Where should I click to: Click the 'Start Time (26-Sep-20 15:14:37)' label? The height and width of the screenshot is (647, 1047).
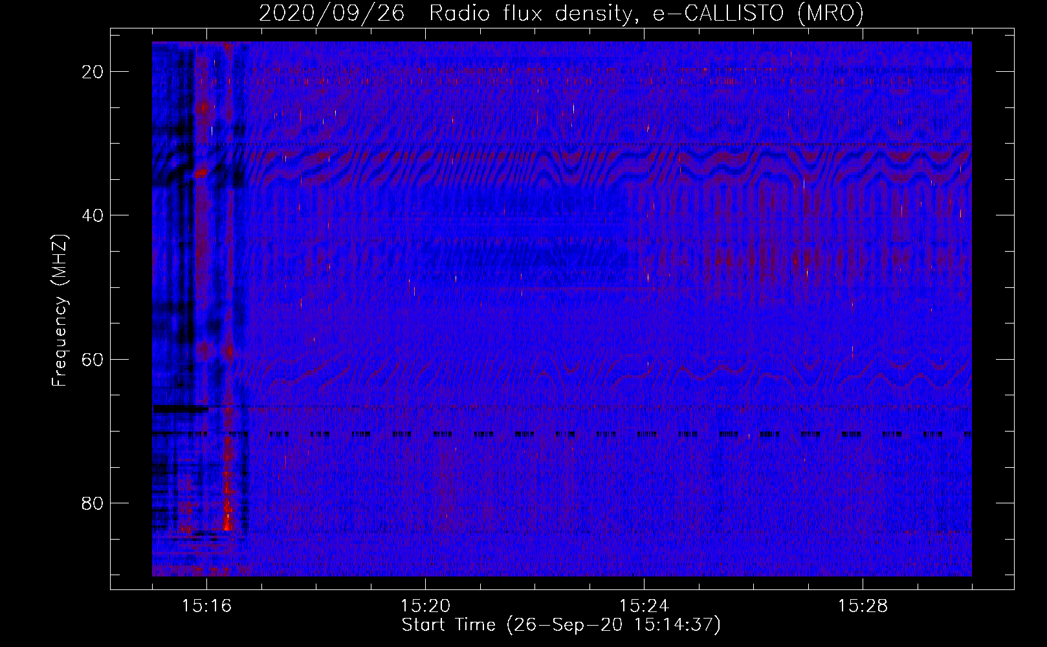click(x=561, y=625)
